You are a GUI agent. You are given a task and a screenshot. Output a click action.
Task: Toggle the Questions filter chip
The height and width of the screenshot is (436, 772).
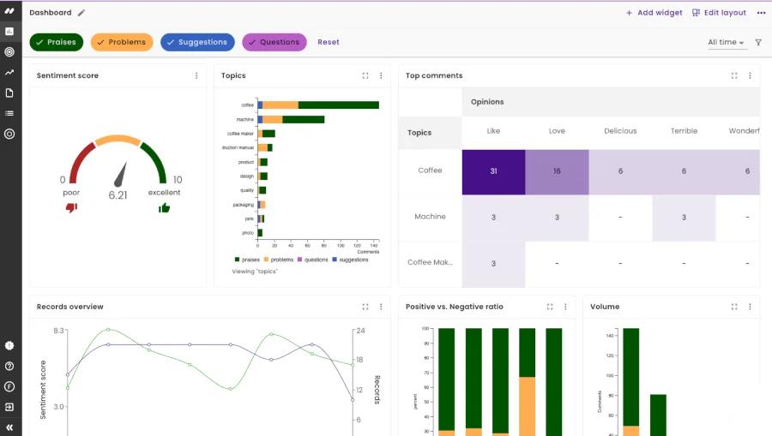[x=274, y=42]
